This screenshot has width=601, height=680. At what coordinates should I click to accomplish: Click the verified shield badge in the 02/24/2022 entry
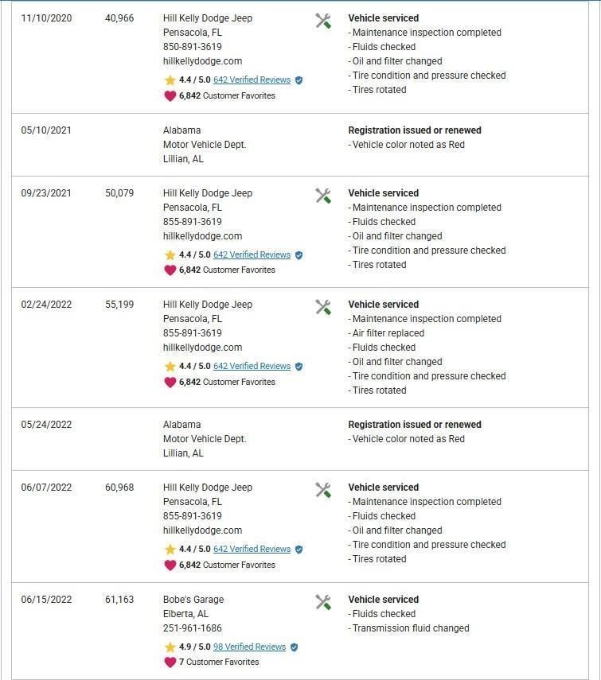pos(299,367)
